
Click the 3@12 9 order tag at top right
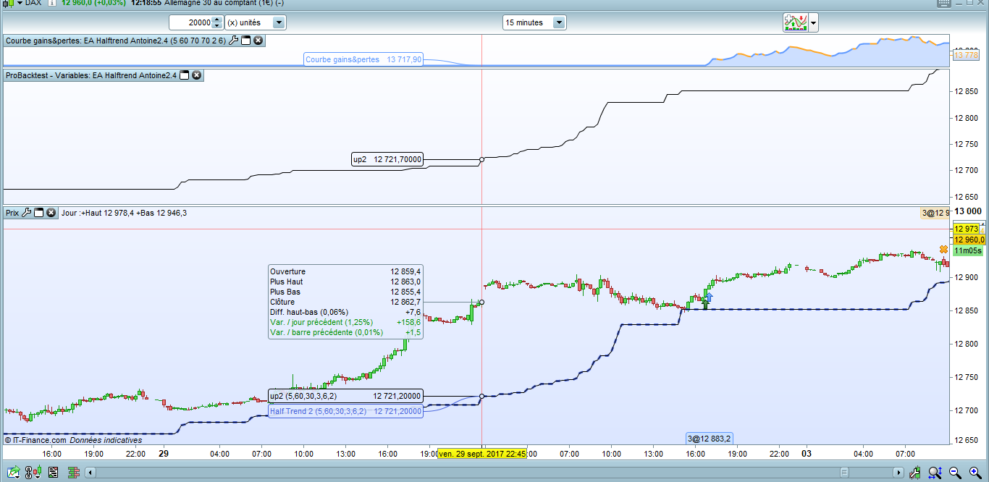tap(934, 213)
